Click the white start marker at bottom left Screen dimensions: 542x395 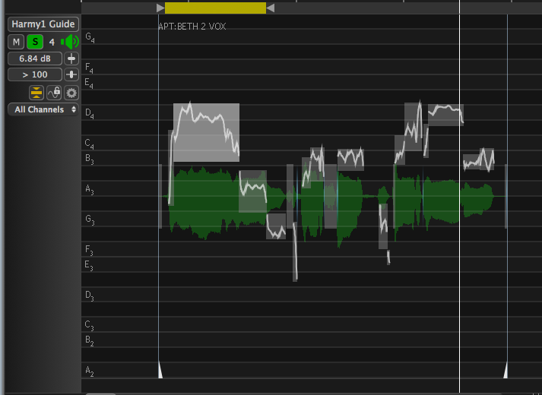160,370
